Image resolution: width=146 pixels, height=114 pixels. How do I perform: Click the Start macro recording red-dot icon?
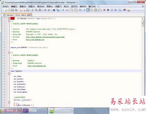click(x=104, y=10)
